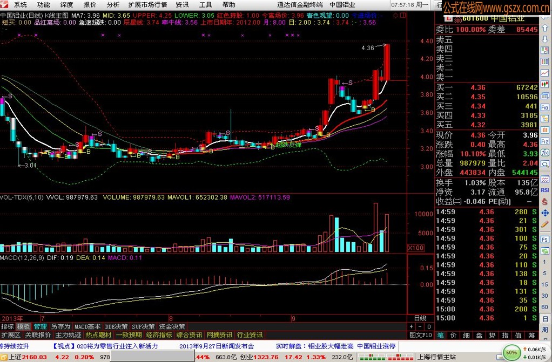Select the 资金决策 template
The height and width of the screenshot is (362, 552).
(172, 326)
